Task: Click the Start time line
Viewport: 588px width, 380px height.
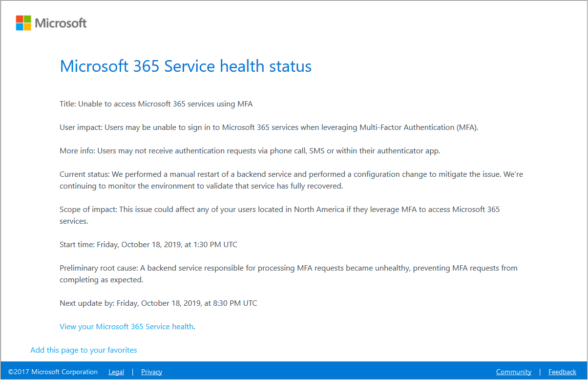Action: [148, 244]
